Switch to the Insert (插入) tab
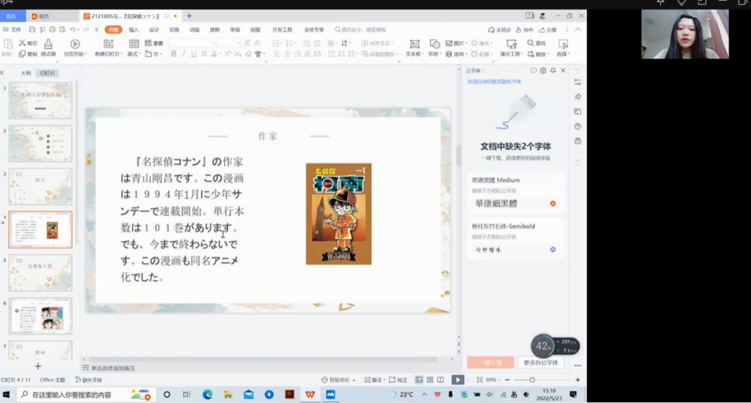Screen dimensions: 751x403 134,30
